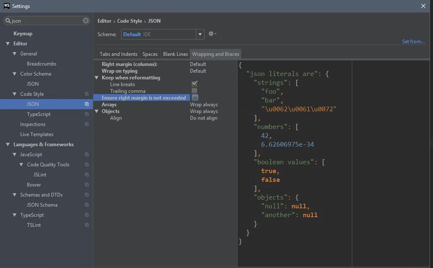Collapse Keep when reformatting group
This screenshot has height=268, width=433.
[x=97, y=78]
